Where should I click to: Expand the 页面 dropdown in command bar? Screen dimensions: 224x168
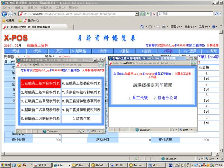(x=176, y=27)
